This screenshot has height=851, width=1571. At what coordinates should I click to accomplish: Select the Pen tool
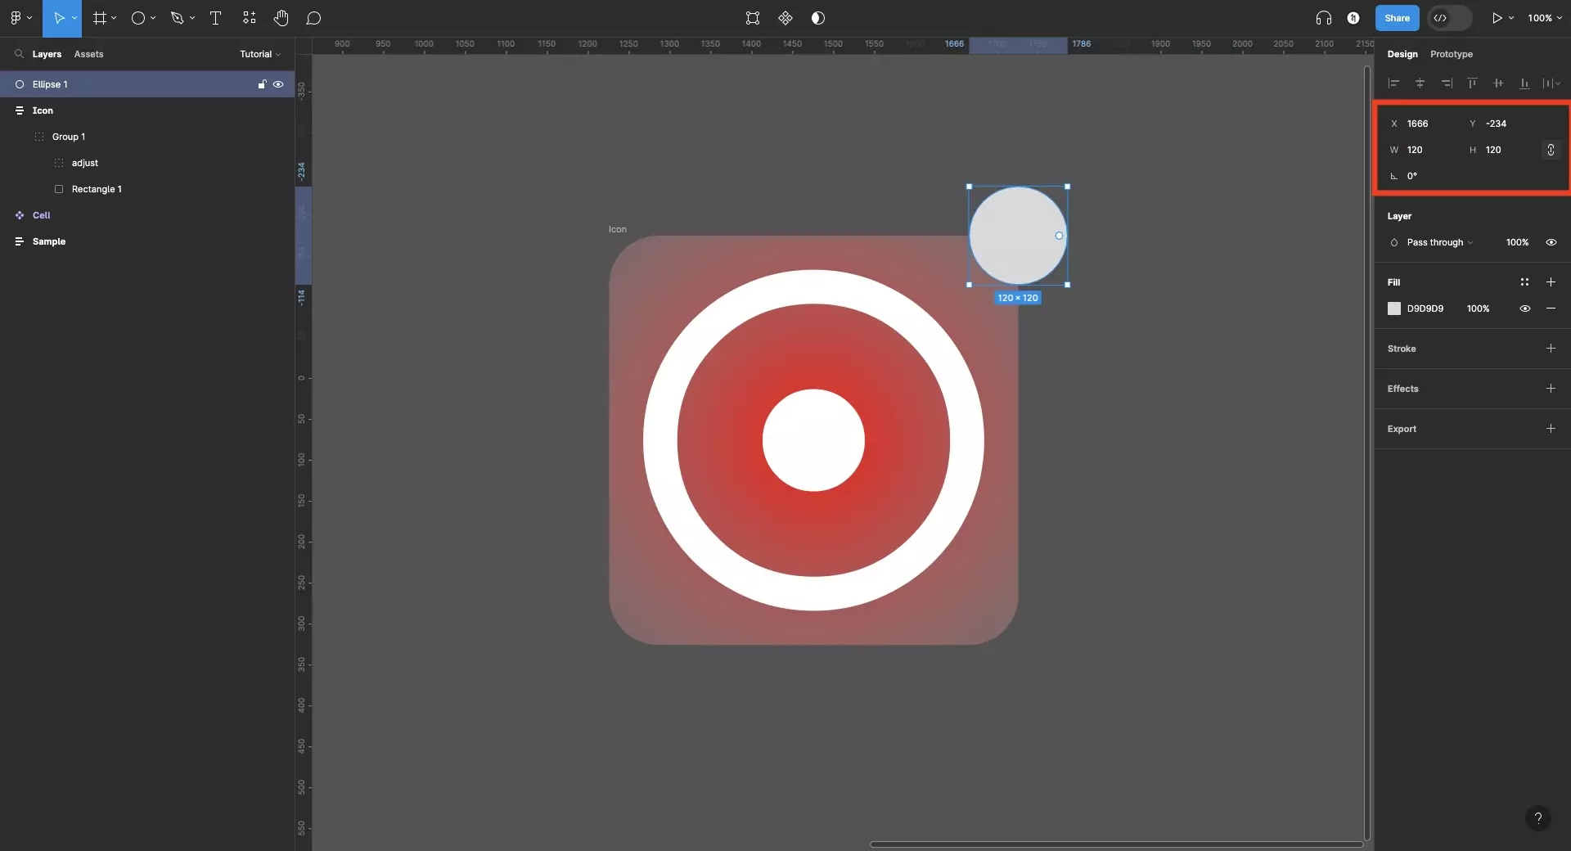coord(177,18)
